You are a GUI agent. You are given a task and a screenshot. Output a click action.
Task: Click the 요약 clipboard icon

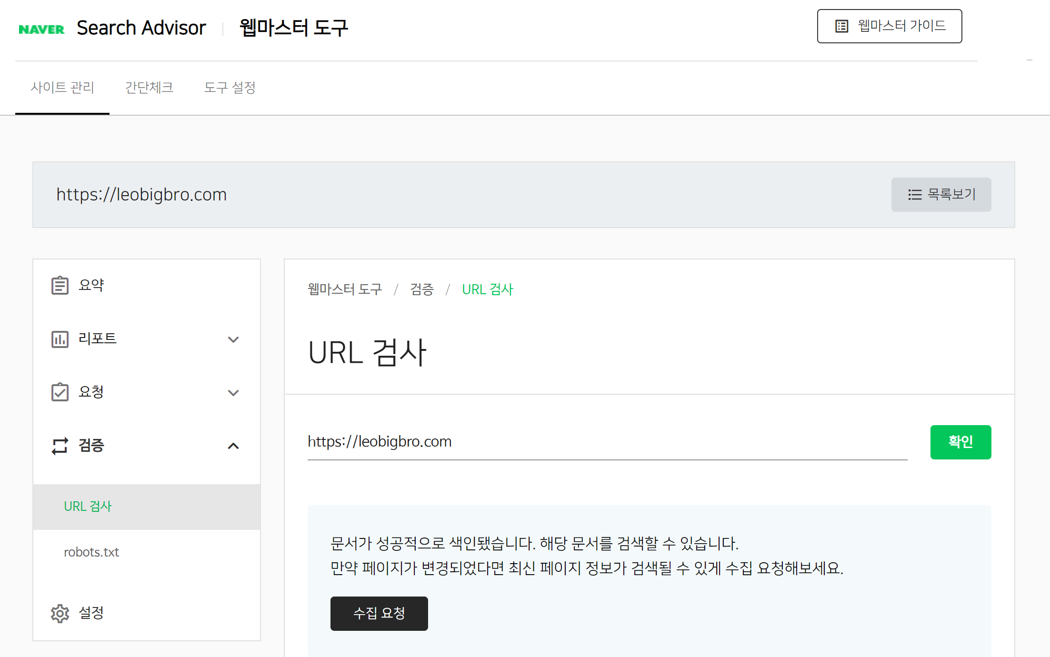(x=60, y=285)
